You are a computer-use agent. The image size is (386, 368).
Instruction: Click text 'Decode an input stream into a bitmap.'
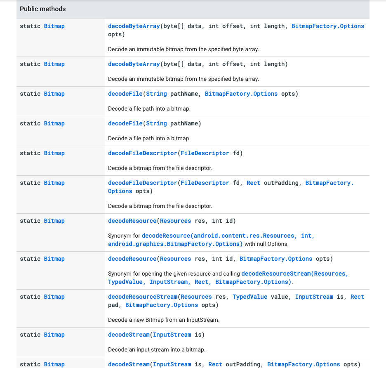(157, 350)
